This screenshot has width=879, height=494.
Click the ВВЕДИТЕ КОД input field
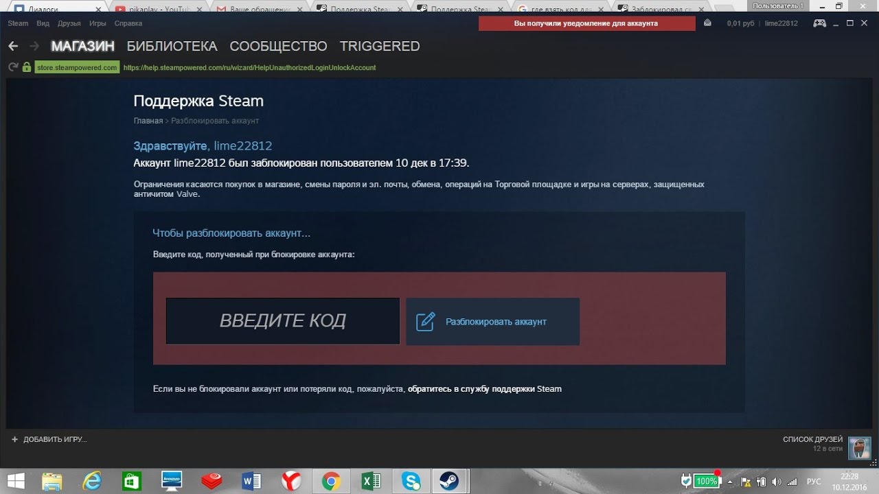tap(283, 320)
